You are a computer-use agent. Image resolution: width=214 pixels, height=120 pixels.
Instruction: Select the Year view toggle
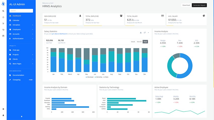(x=145, y=42)
